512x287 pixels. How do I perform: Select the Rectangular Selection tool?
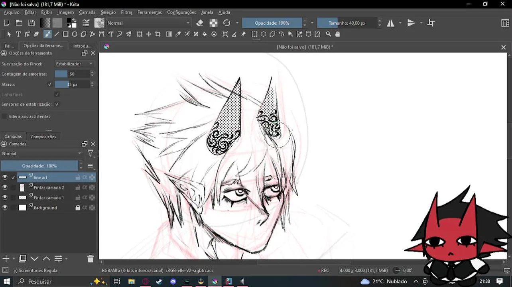pos(254,34)
